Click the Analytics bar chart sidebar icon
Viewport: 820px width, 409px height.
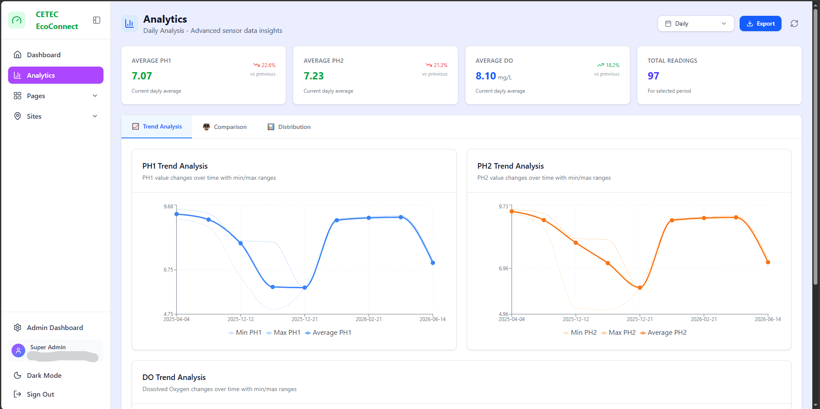(x=18, y=75)
